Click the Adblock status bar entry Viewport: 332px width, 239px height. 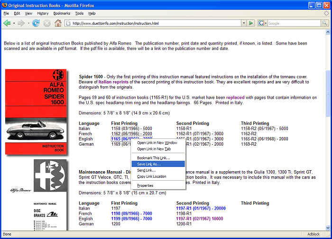pos(314,234)
